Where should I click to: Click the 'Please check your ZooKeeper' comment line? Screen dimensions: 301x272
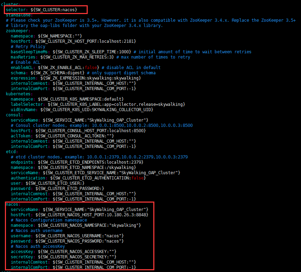point(151,20)
